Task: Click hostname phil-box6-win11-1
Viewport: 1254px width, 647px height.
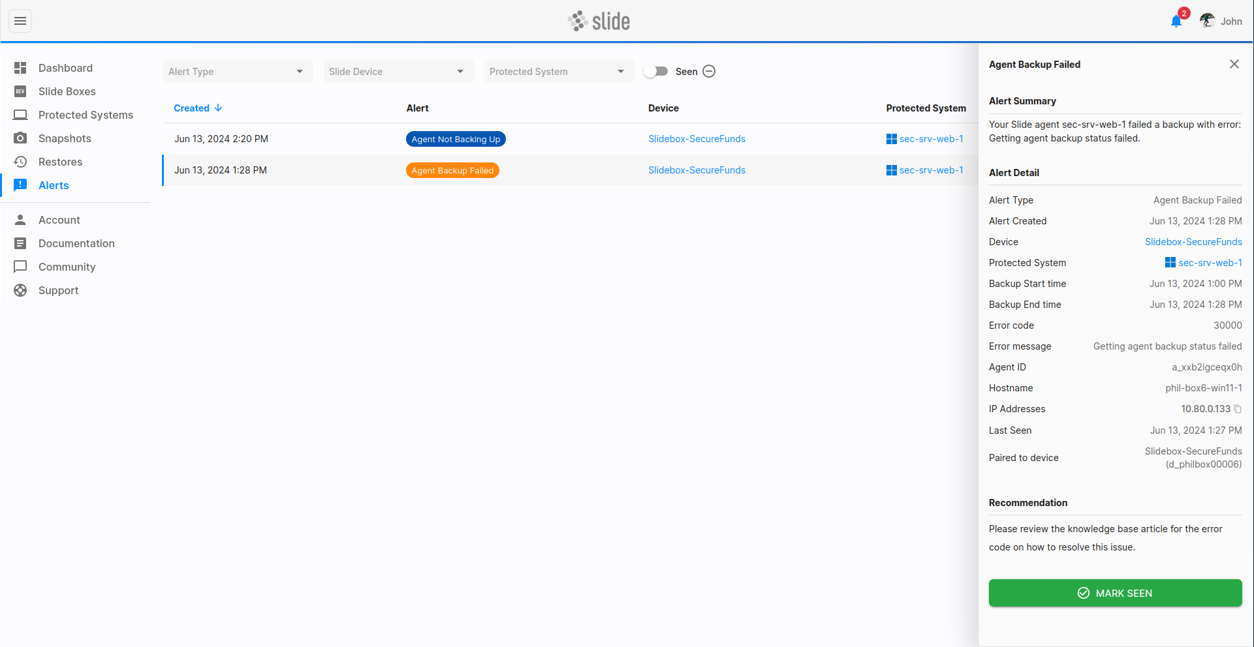Action: 1204,388
